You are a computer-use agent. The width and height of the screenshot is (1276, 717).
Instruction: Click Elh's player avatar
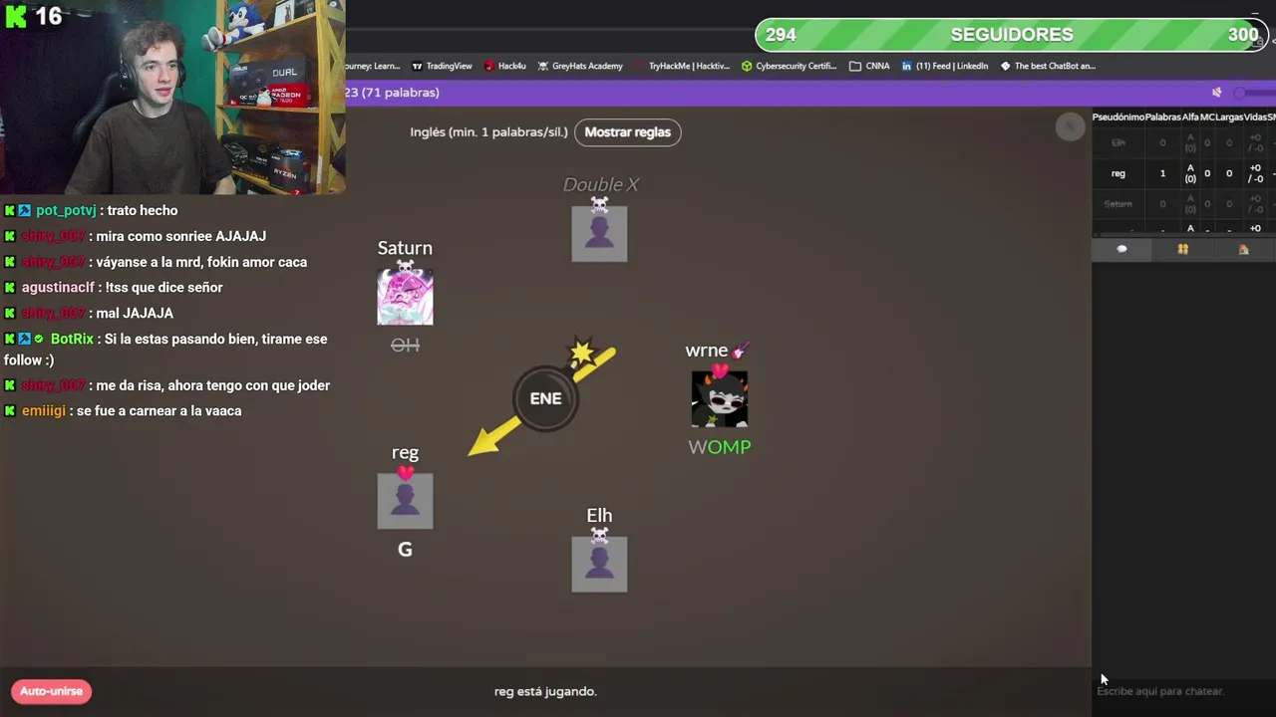pyautogui.click(x=599, y=564)
